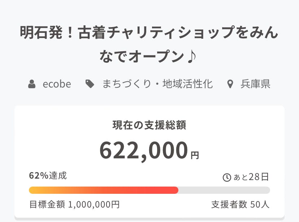Click the あと28日 remaining days text
Screen dimensions: 299x222
point(251,177)
